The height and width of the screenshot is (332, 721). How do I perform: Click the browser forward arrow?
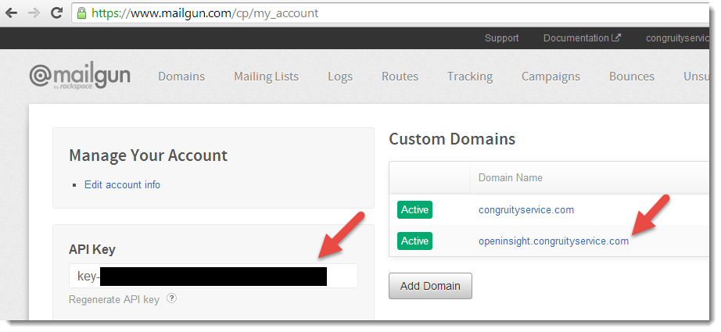[34, 12]
